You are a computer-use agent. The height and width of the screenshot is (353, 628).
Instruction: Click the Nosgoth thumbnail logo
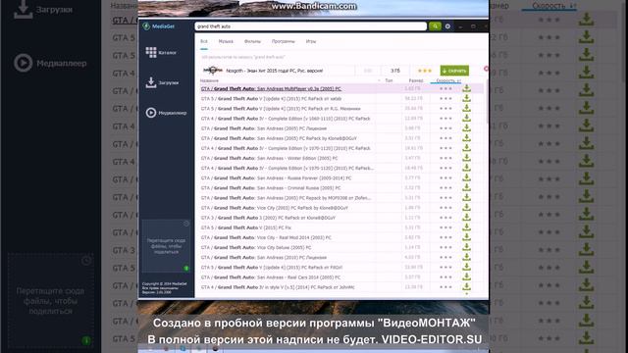click(213, 71)
